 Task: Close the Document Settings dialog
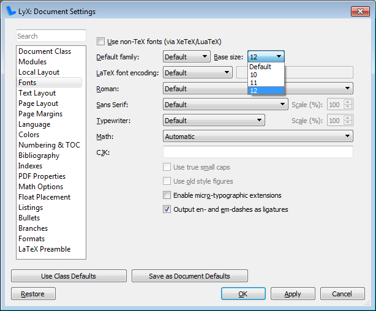tap(360, 11)
